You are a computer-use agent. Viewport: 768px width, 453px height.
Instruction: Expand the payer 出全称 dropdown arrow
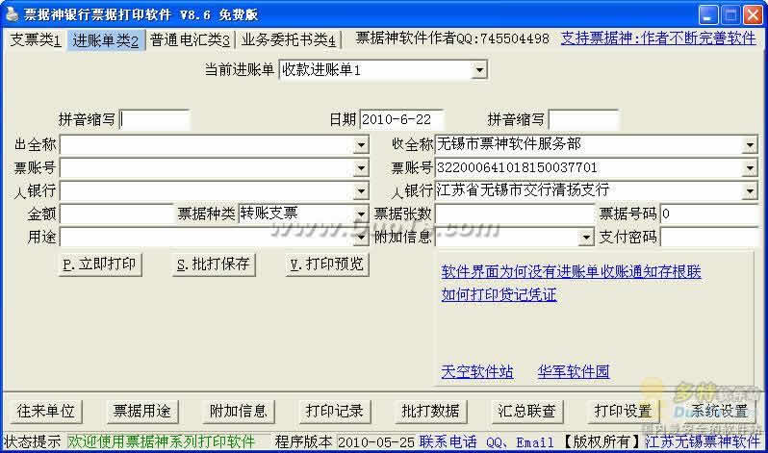coord(361,145)
